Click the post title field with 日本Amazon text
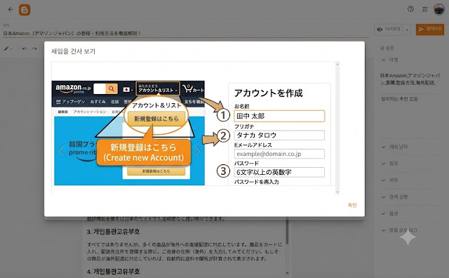449x278 pixels. 185,33
